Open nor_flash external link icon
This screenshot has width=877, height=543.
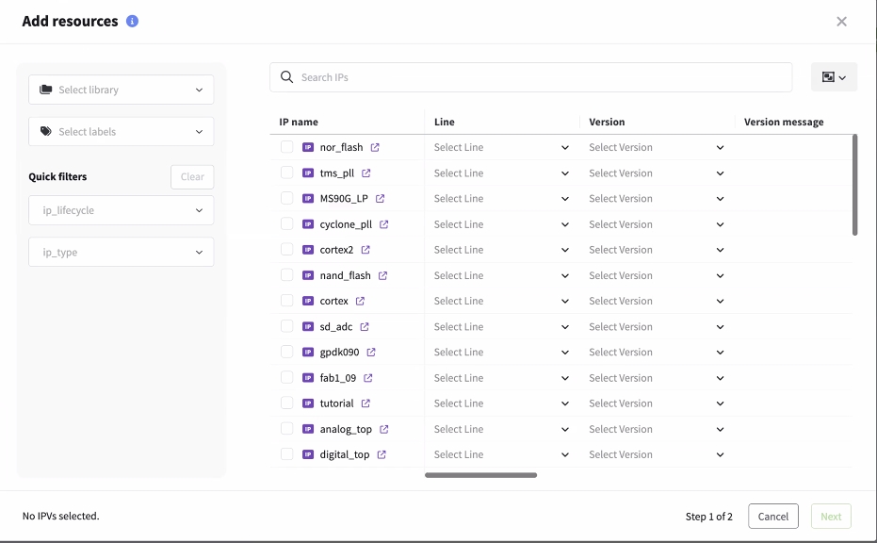pos(375,148)
